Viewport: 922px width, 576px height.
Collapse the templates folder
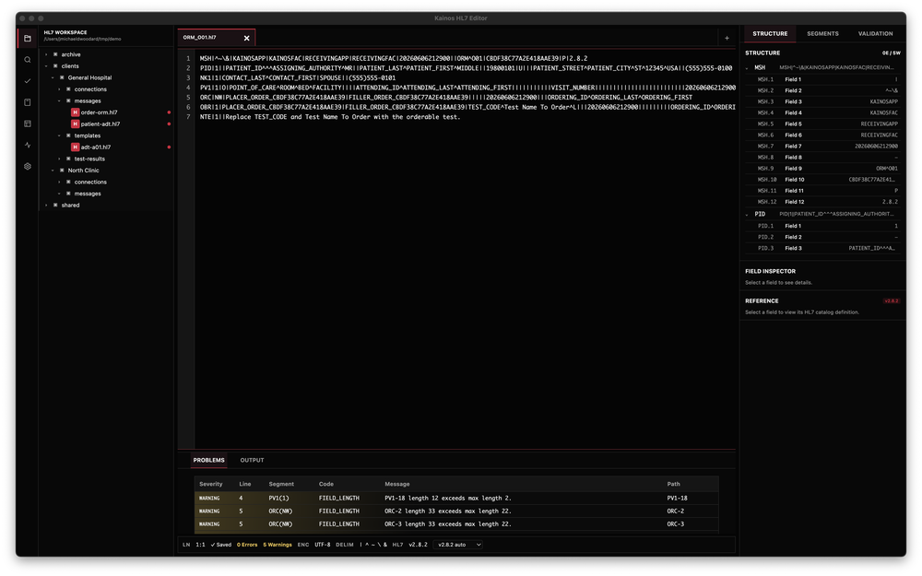coord(59,135)
